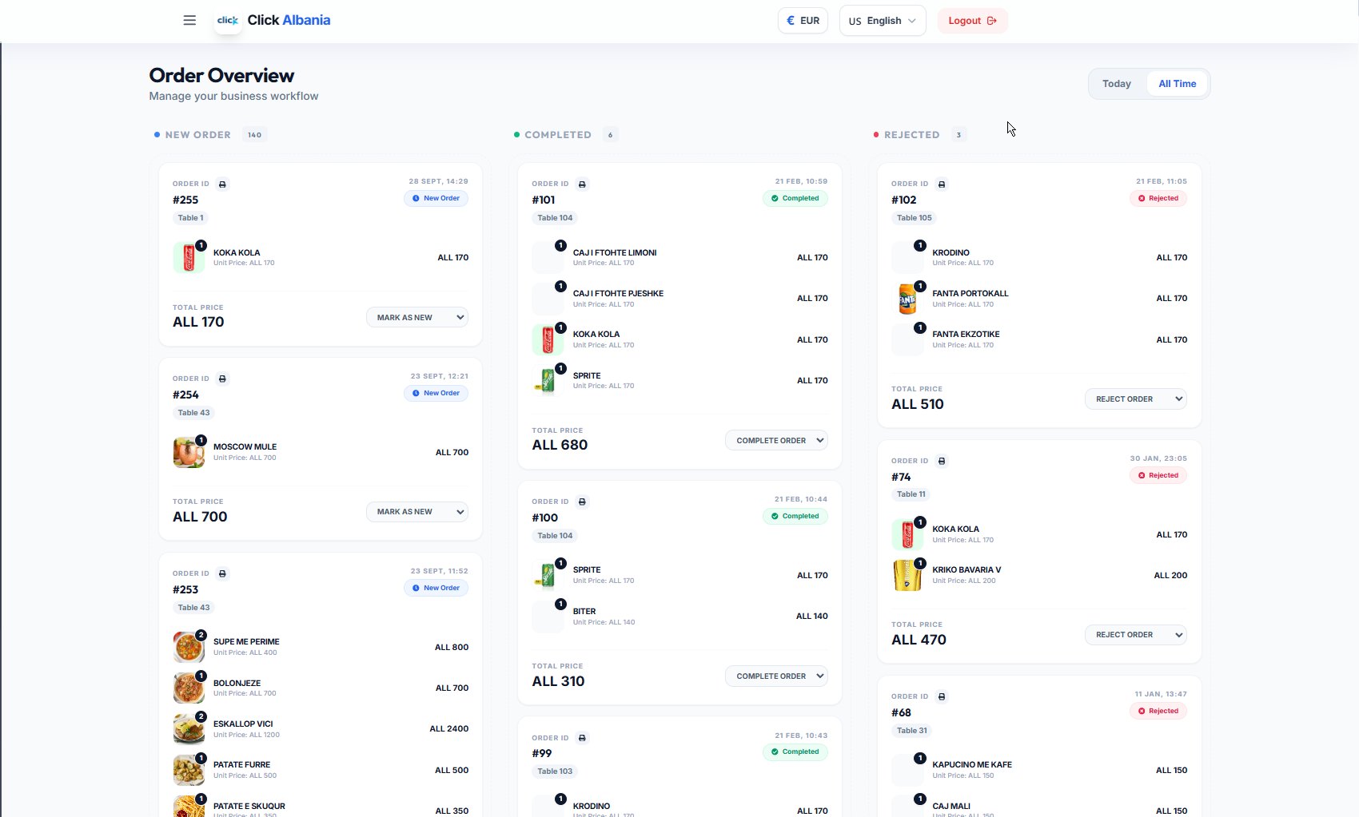Click the Completed column header
The height and width of the screenshot is (817, 1359).
558,135
